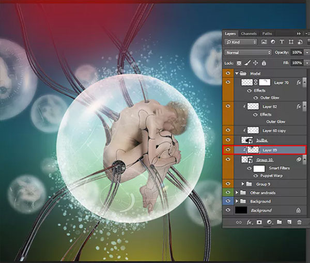Create a new group with folder icon
The width and height of the screenshot is (310, 263).
[x=279, y=222]
